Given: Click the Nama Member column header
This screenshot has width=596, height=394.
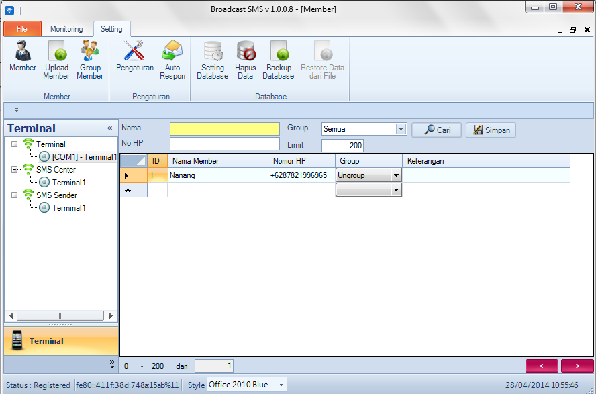Looking at the screenshot, I should click(x=218, y=160).
